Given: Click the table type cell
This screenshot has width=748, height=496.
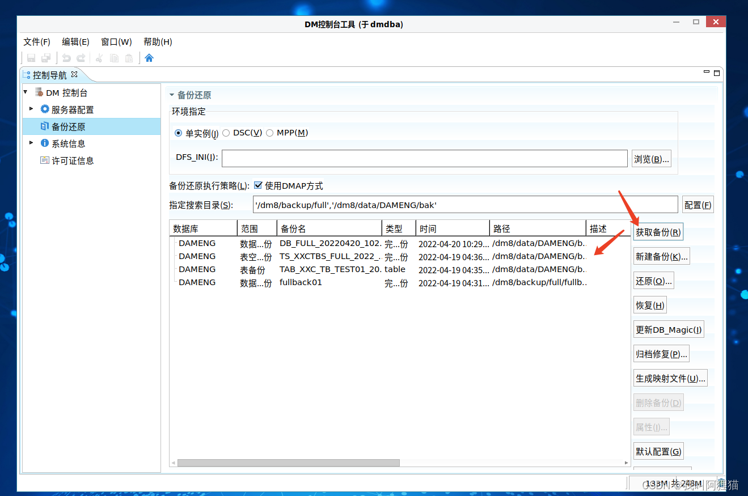Looking at the screenshot, I should [395, 269].
